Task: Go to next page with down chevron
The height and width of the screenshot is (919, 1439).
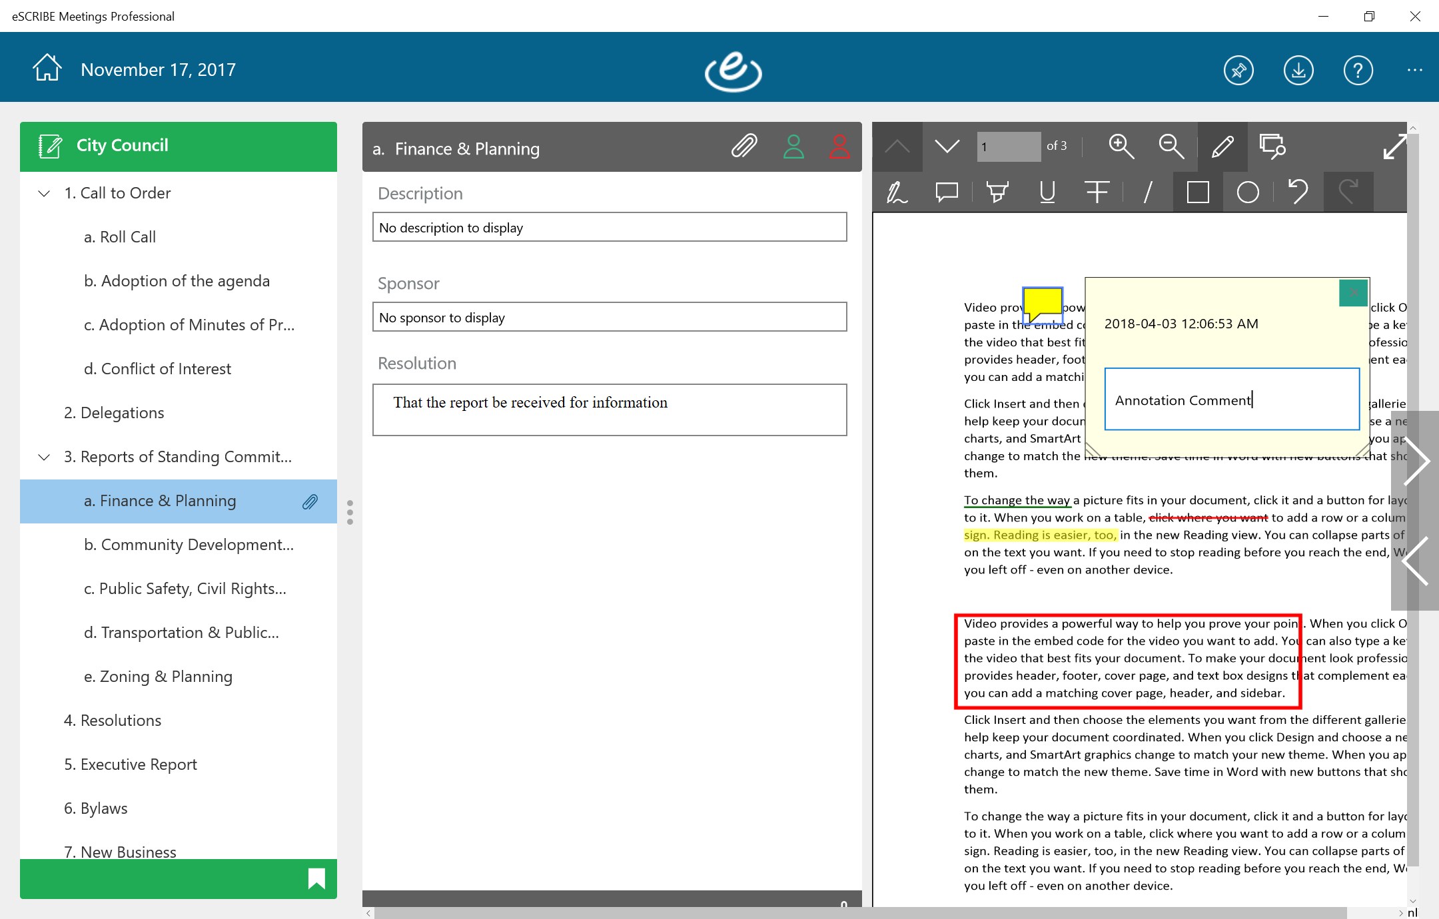Action: 947,147
